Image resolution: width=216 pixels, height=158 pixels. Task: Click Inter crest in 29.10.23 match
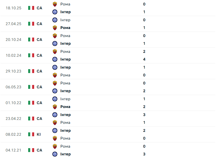(x=55, y=67)
